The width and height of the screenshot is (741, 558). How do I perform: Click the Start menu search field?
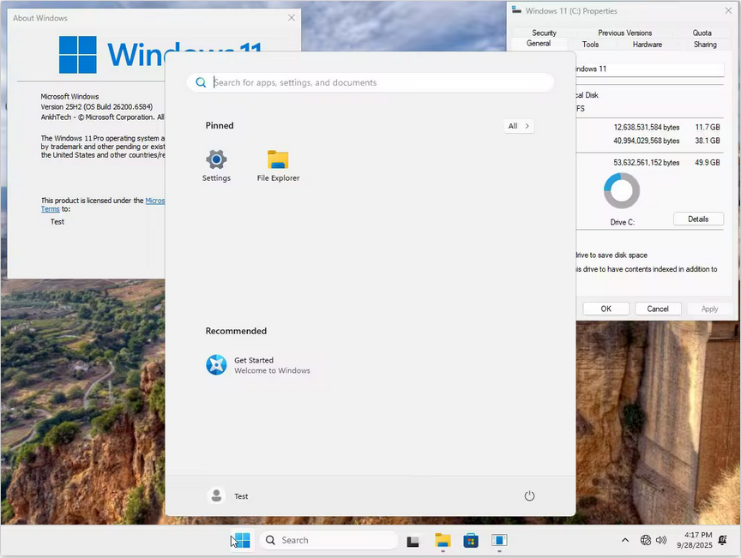point(370,82)
